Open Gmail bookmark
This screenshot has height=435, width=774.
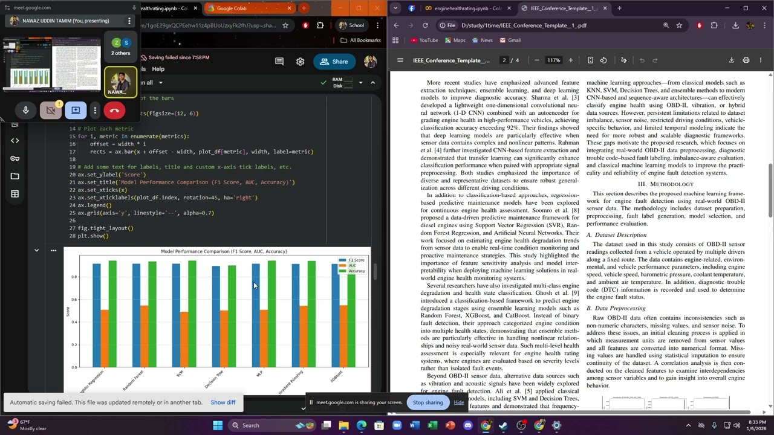[x=509, y=40]
